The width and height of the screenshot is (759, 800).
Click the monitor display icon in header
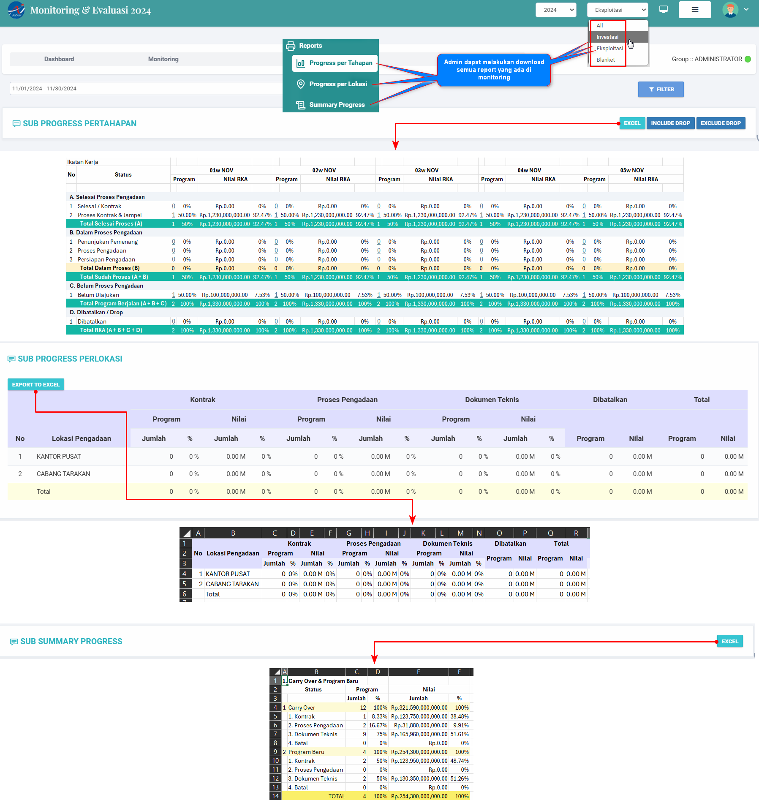coord(663,10)
